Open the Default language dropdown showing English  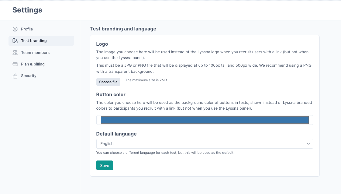tap(201, 144)
